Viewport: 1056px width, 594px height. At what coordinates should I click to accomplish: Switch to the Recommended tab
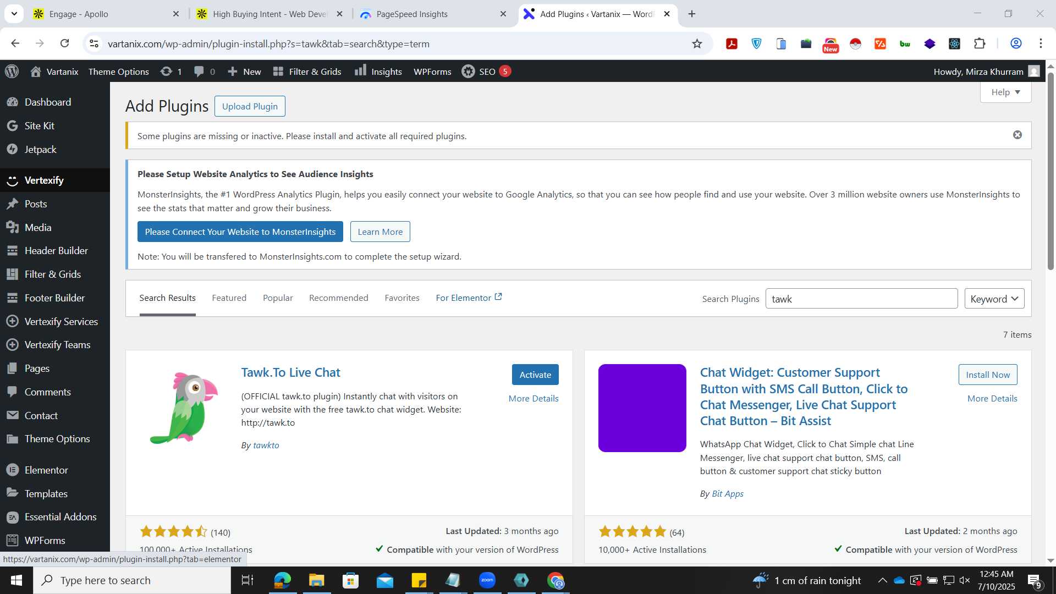coord(338,298)
